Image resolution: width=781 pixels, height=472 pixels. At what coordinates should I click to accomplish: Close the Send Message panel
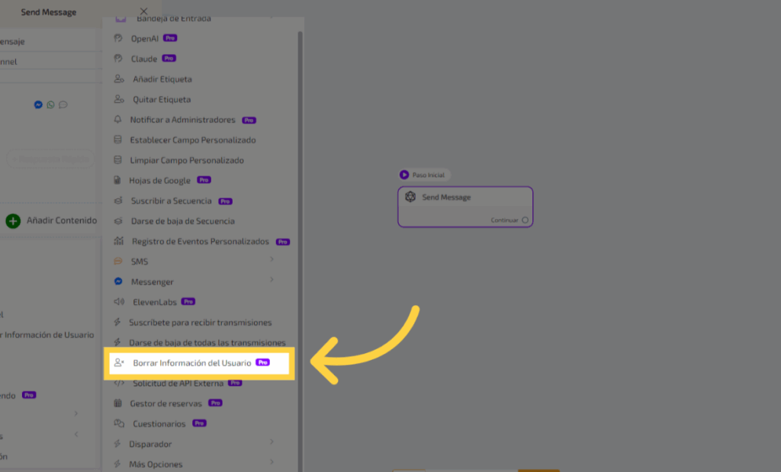[x=144, y=11]
